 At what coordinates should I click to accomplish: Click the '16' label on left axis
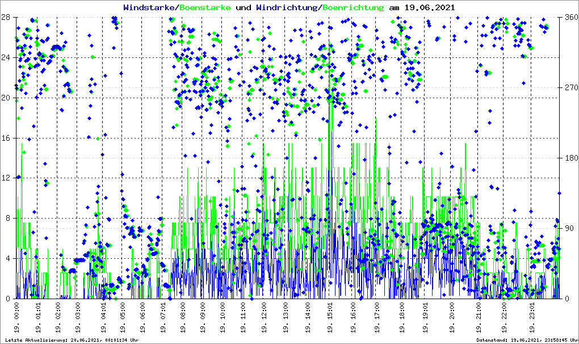pos(6,138)
